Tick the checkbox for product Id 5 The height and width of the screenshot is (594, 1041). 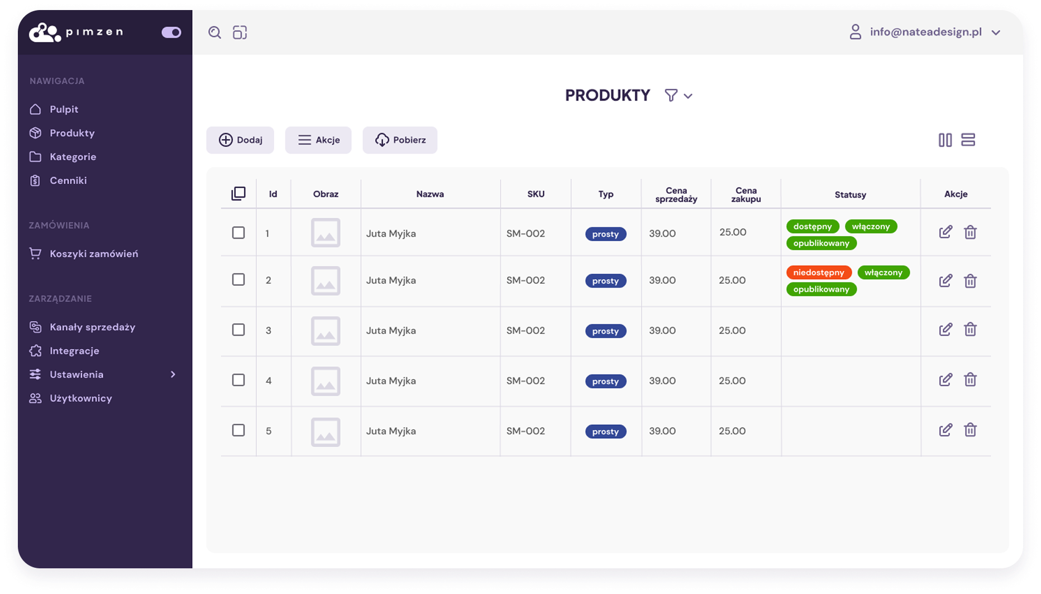tap(238, 430)
